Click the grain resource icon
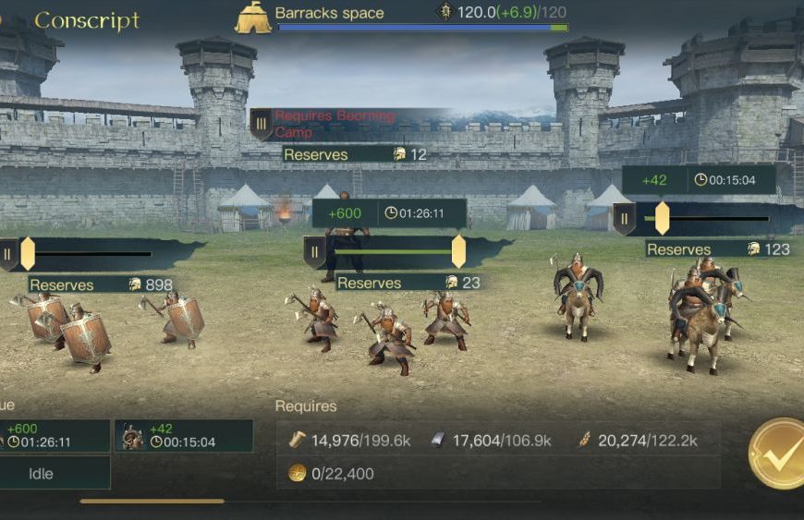 tap(584, 440)
